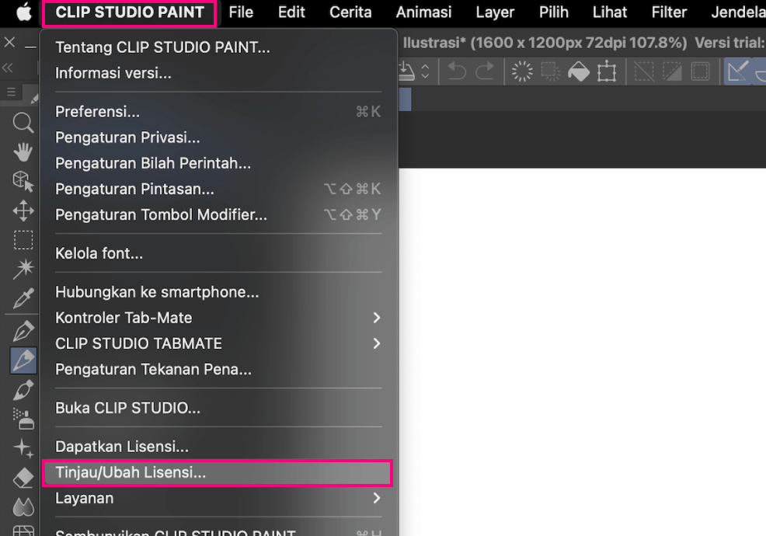
Task: Expand the CLIP STUDIO TABMATE submenu
Action: [376, 343]
